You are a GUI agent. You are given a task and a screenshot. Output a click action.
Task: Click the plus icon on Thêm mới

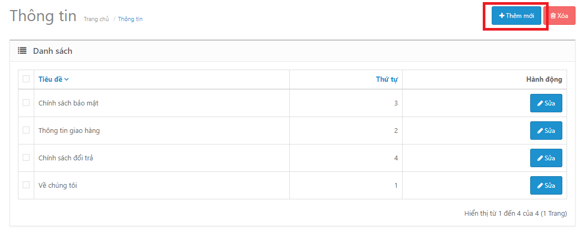[502, 16]
